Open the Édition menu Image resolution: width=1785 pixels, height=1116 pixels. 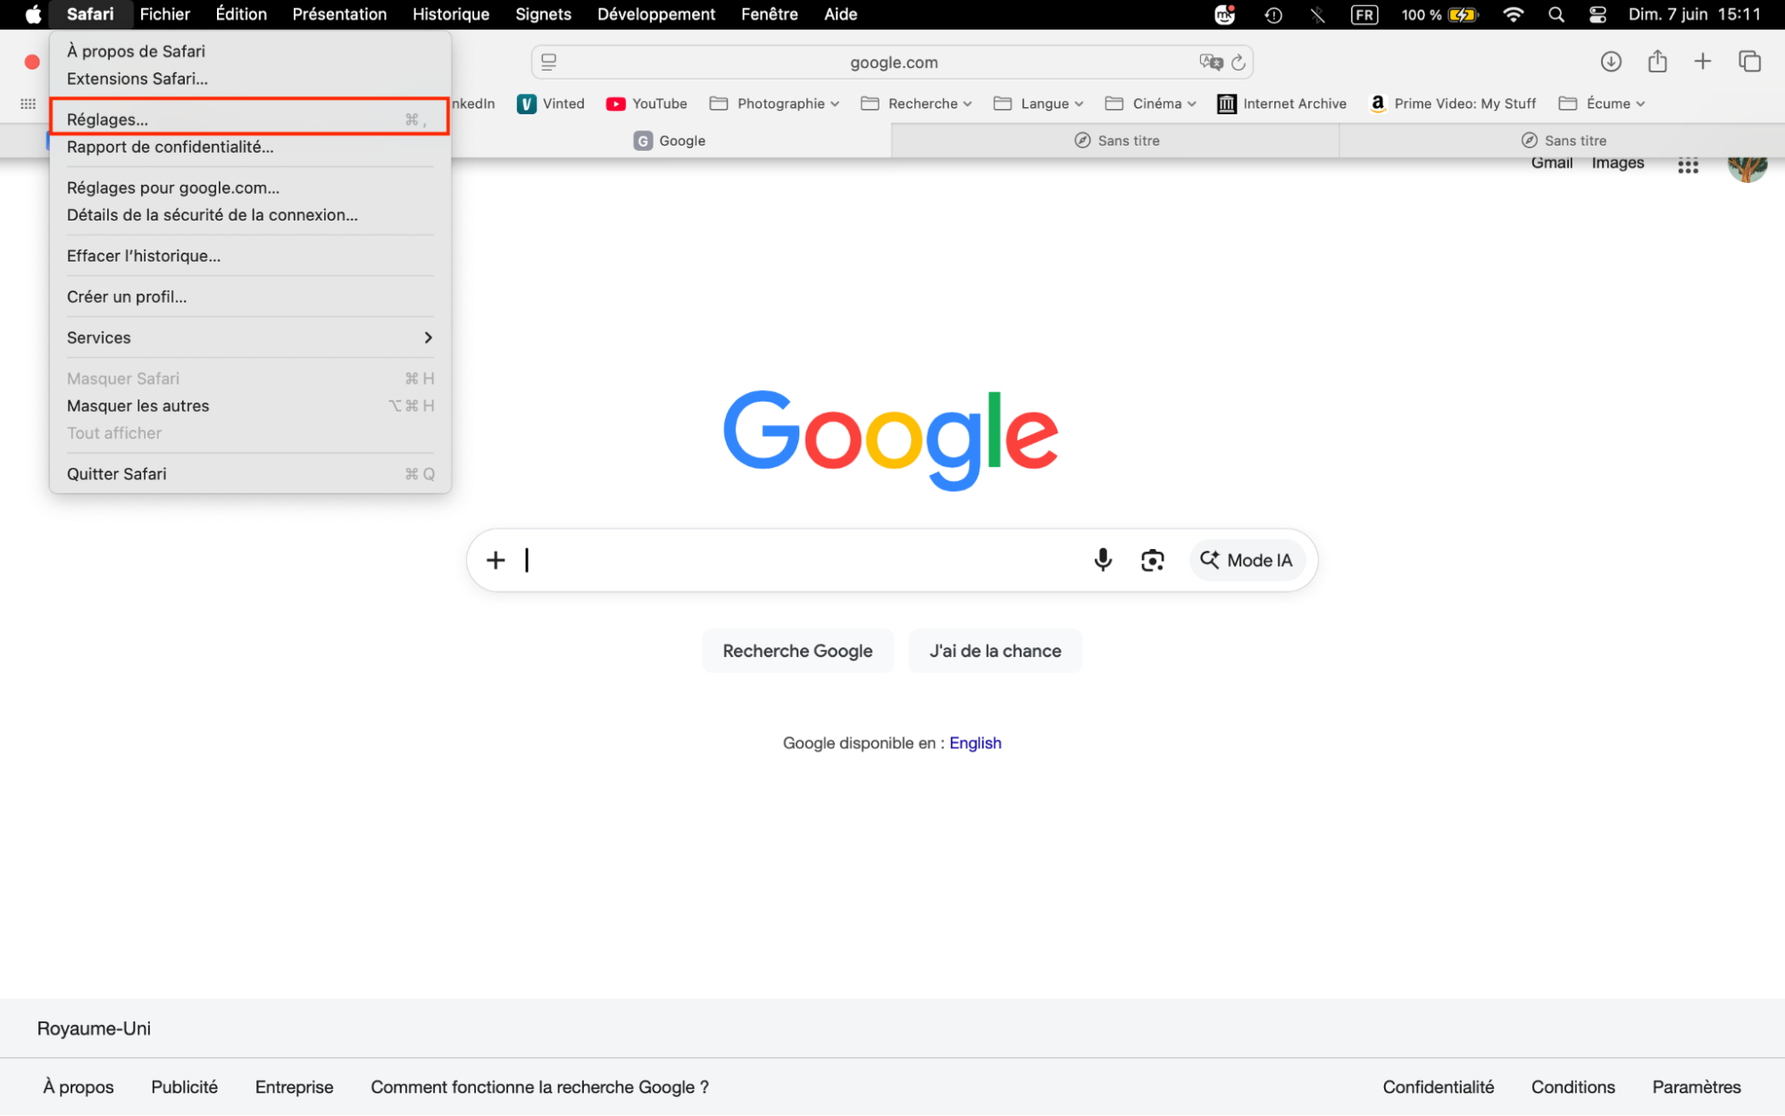tap(241, 14)
